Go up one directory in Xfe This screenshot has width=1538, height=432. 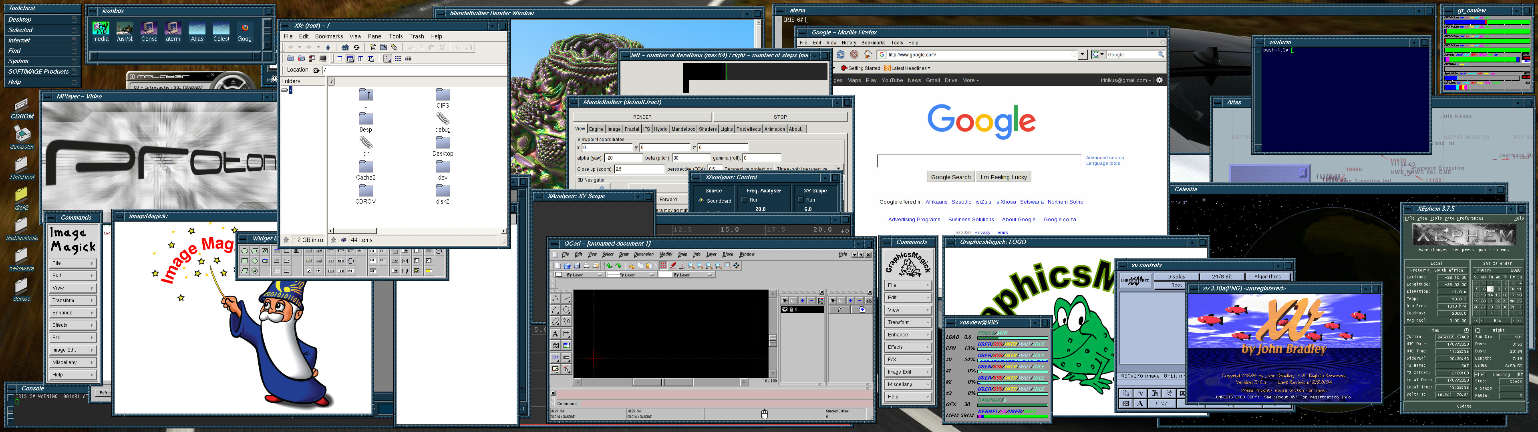[x=328, y=47]
